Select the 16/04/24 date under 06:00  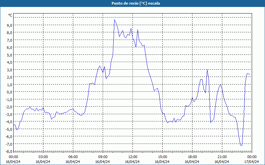[x=73, y=162]
